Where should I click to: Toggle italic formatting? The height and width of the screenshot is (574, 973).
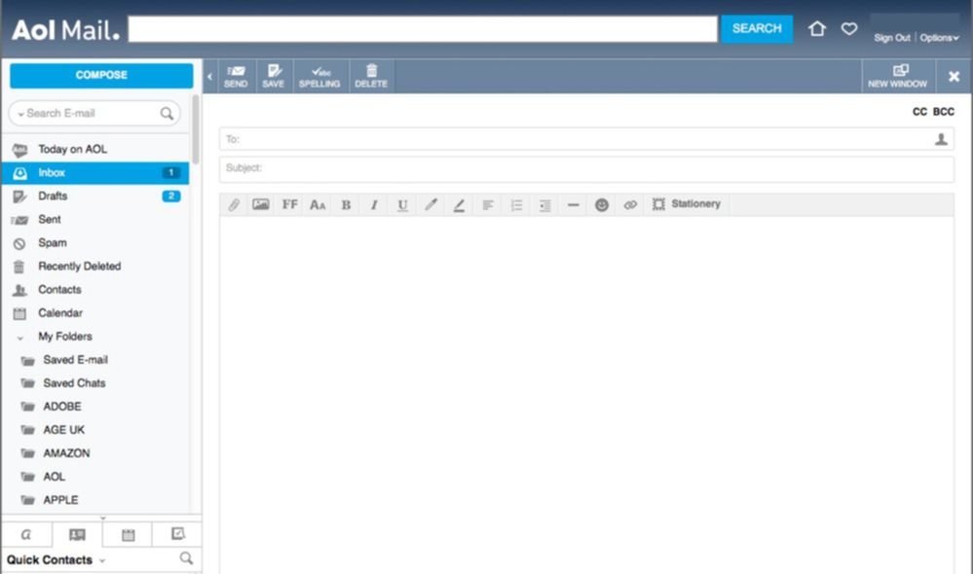374,204
